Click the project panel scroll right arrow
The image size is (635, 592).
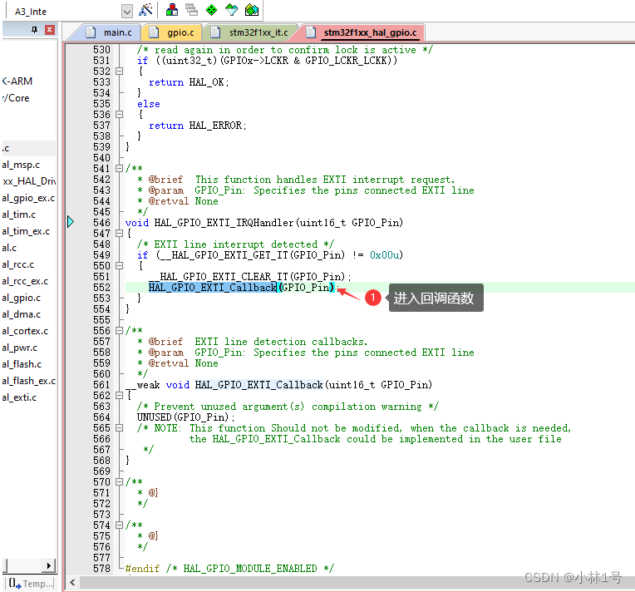pyautogui.click(x=49, y=565)
